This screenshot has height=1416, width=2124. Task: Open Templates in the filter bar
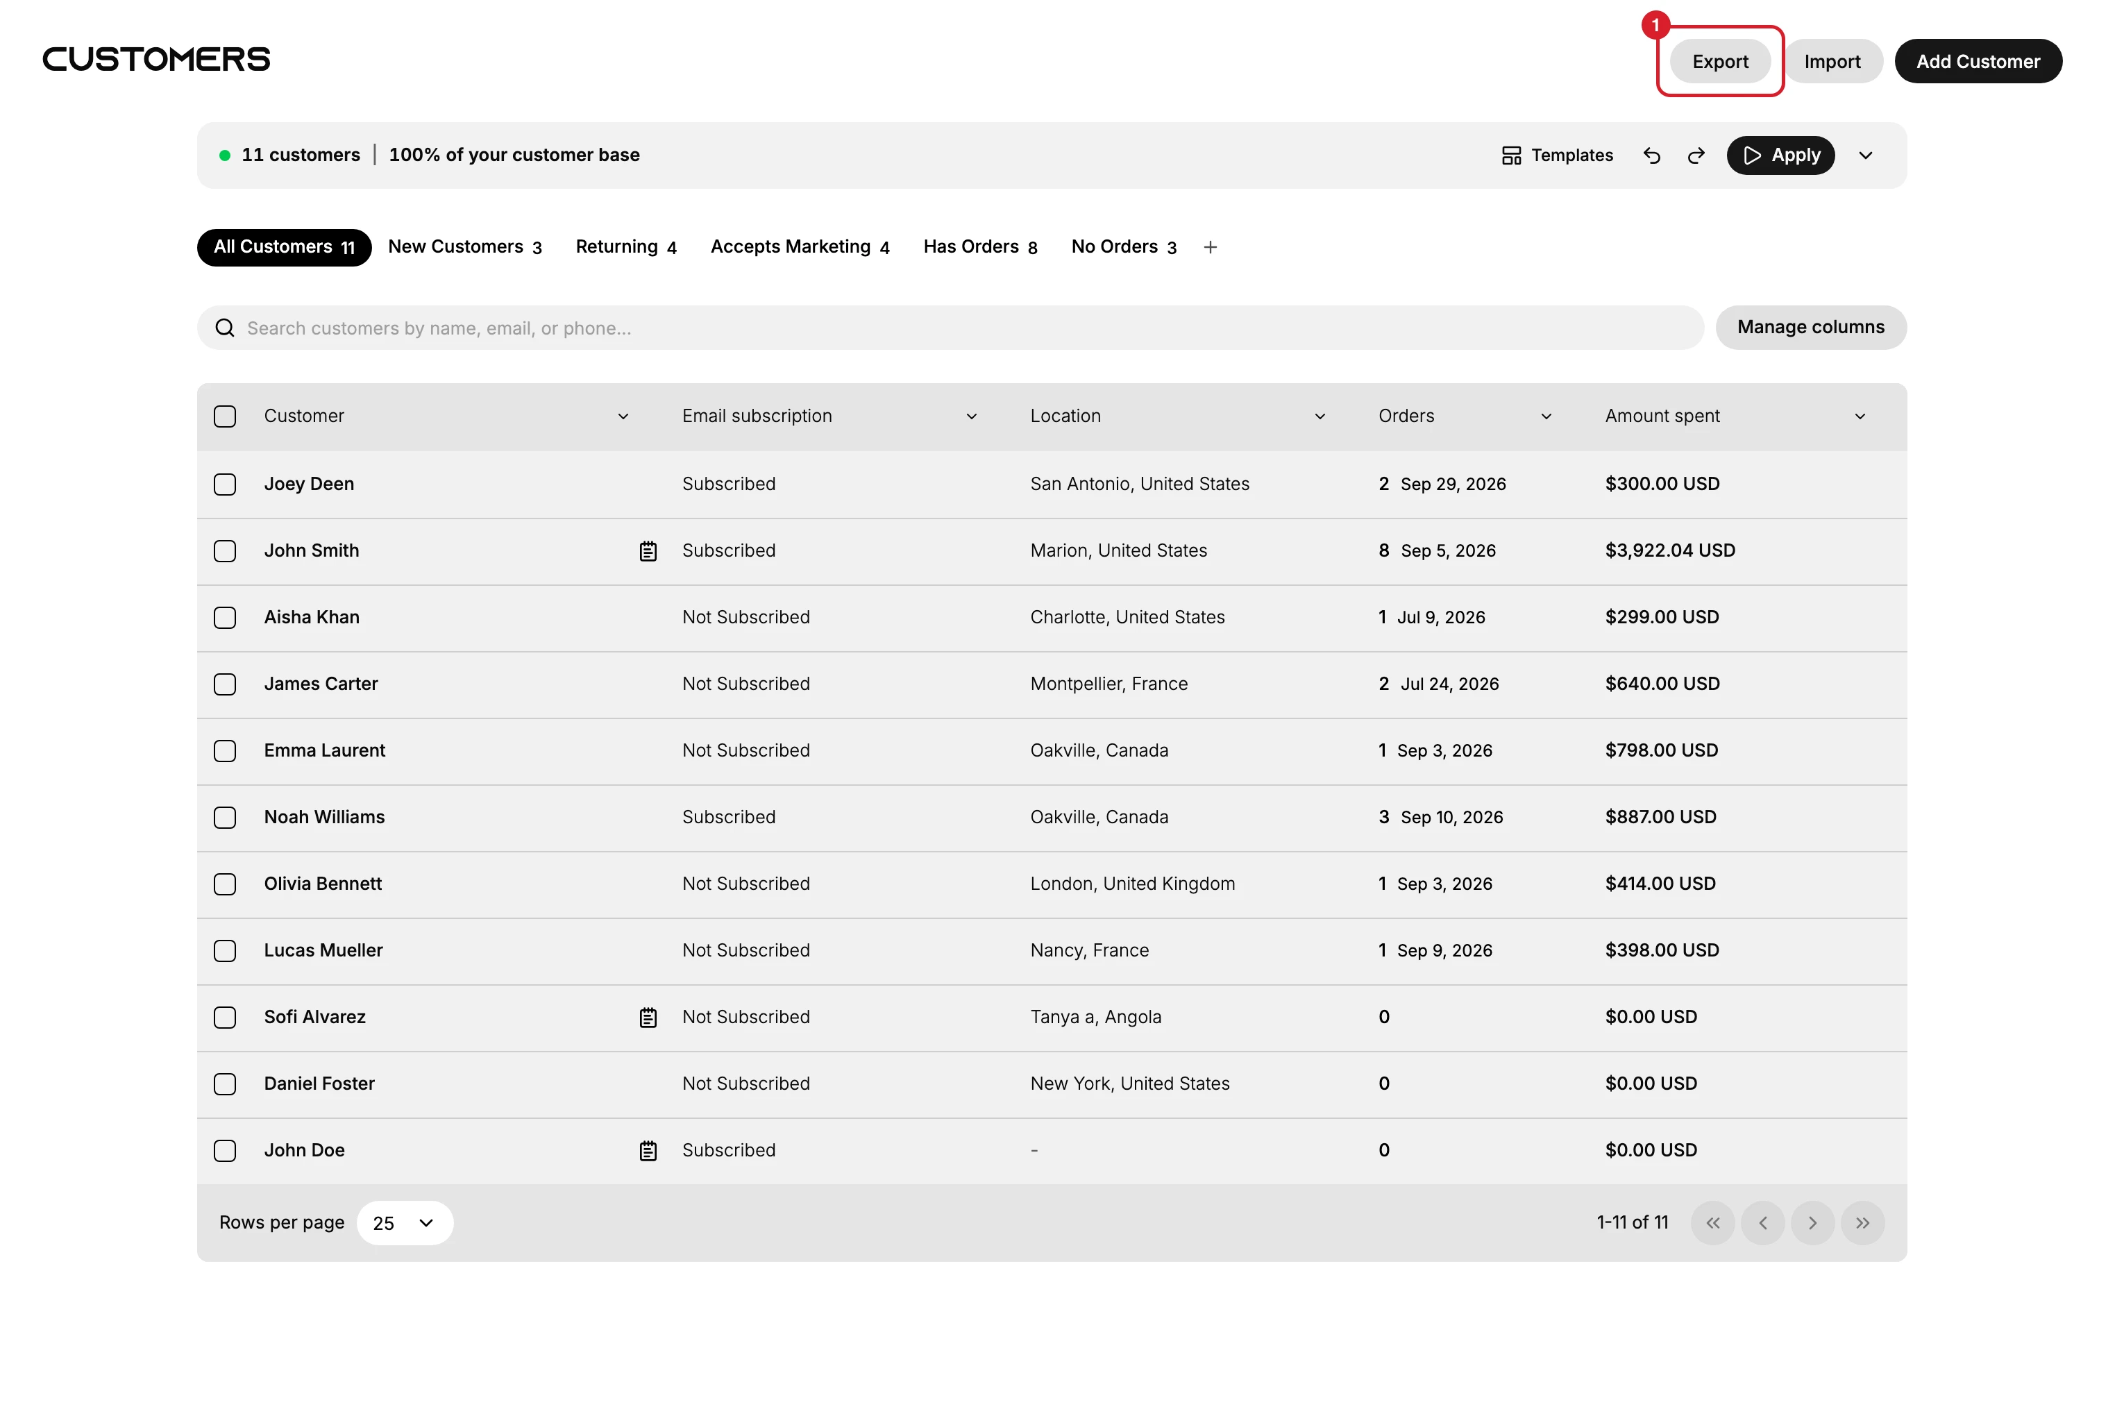(1557, 155)
